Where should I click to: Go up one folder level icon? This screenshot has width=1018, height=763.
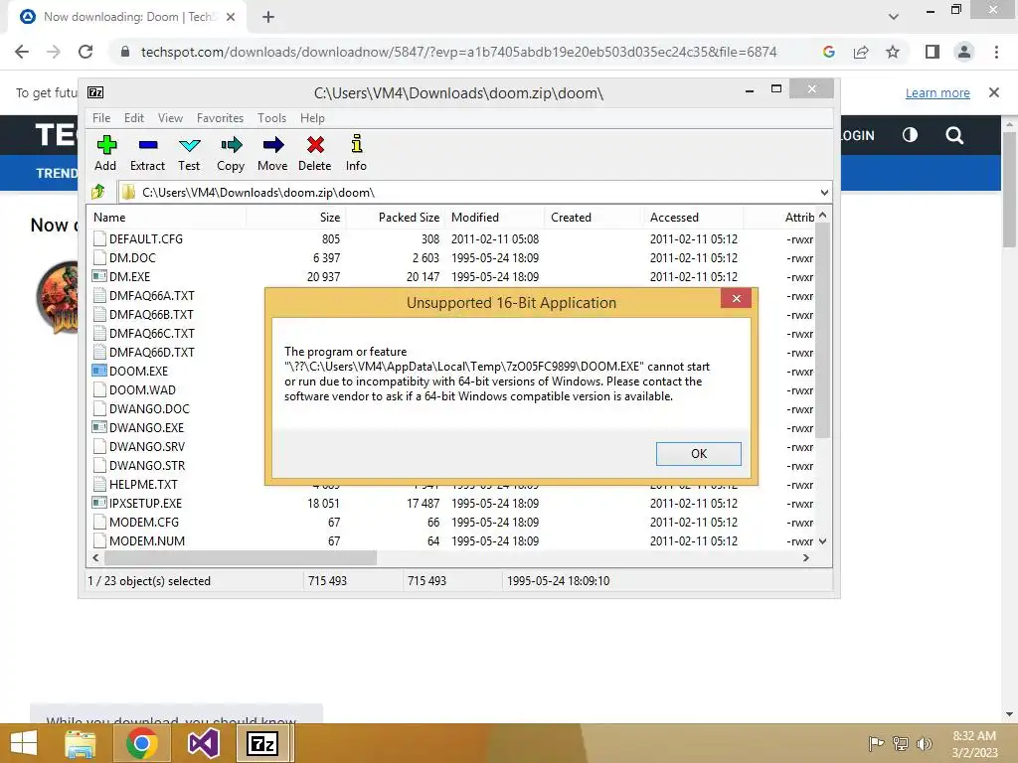98,192
